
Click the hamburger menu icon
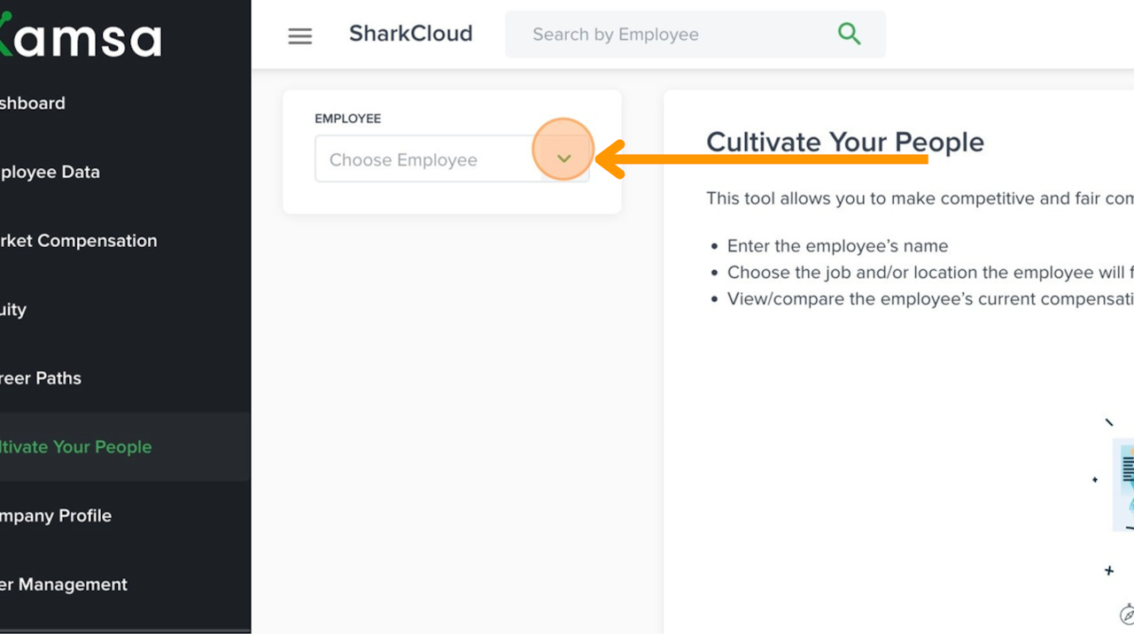tap(300, 35)
